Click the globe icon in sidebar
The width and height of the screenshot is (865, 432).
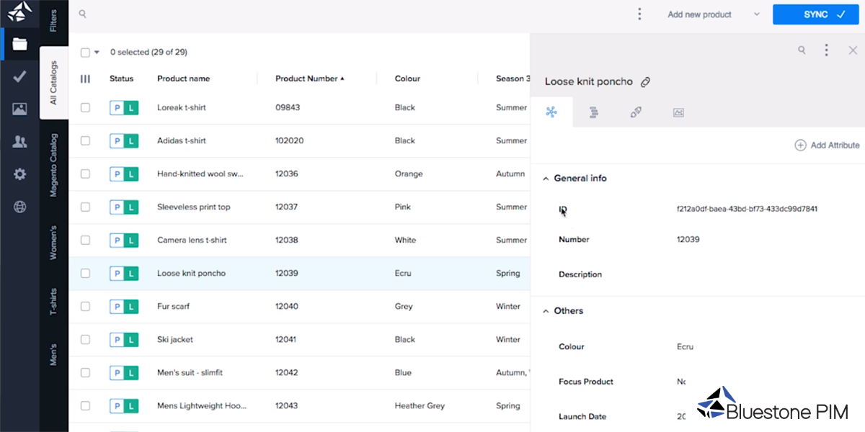tap(19, 207)
